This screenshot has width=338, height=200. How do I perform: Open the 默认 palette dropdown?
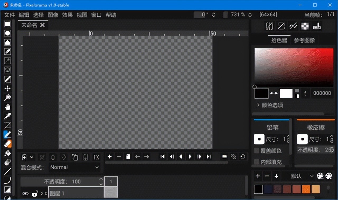pos(299,176)
